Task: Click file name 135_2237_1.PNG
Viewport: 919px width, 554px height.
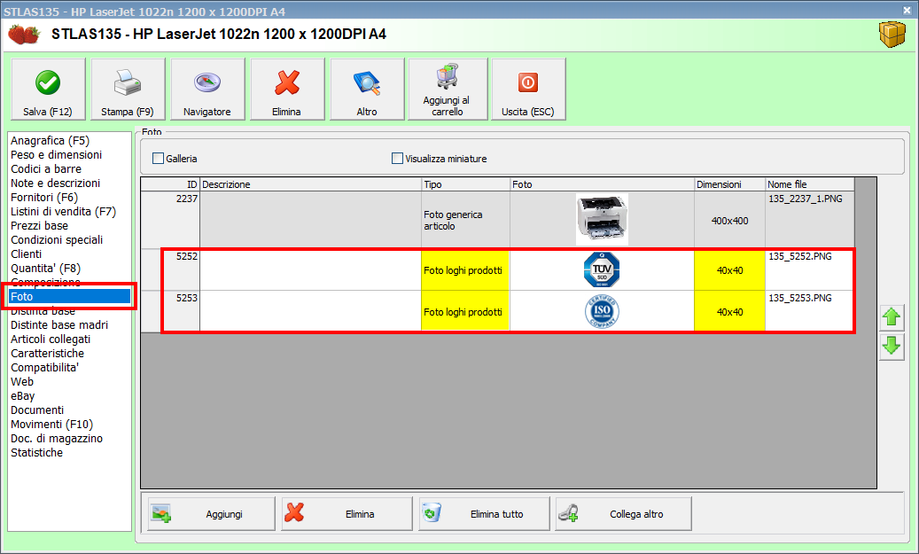Action: (x=806, y=199)
